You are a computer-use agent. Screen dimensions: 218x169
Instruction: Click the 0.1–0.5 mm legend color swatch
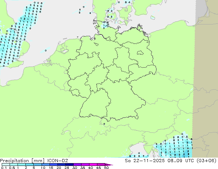click(x=6, y=165)
